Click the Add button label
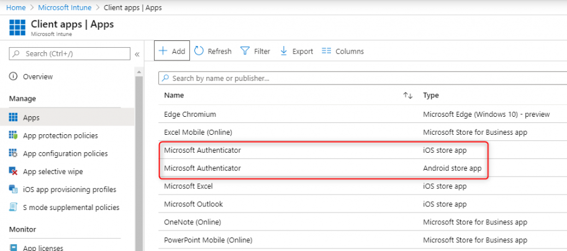The height and width of the screenshot is (251, 567). tap(178, 52)
